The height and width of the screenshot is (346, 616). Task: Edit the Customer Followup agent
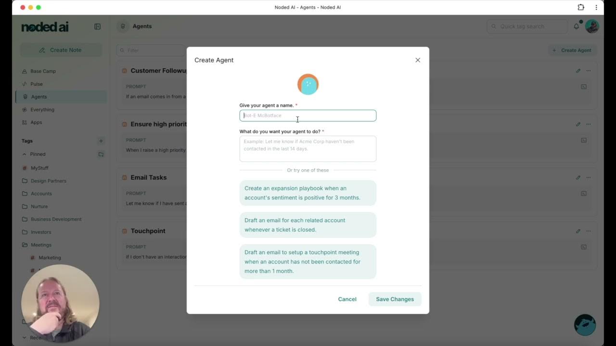578,71
